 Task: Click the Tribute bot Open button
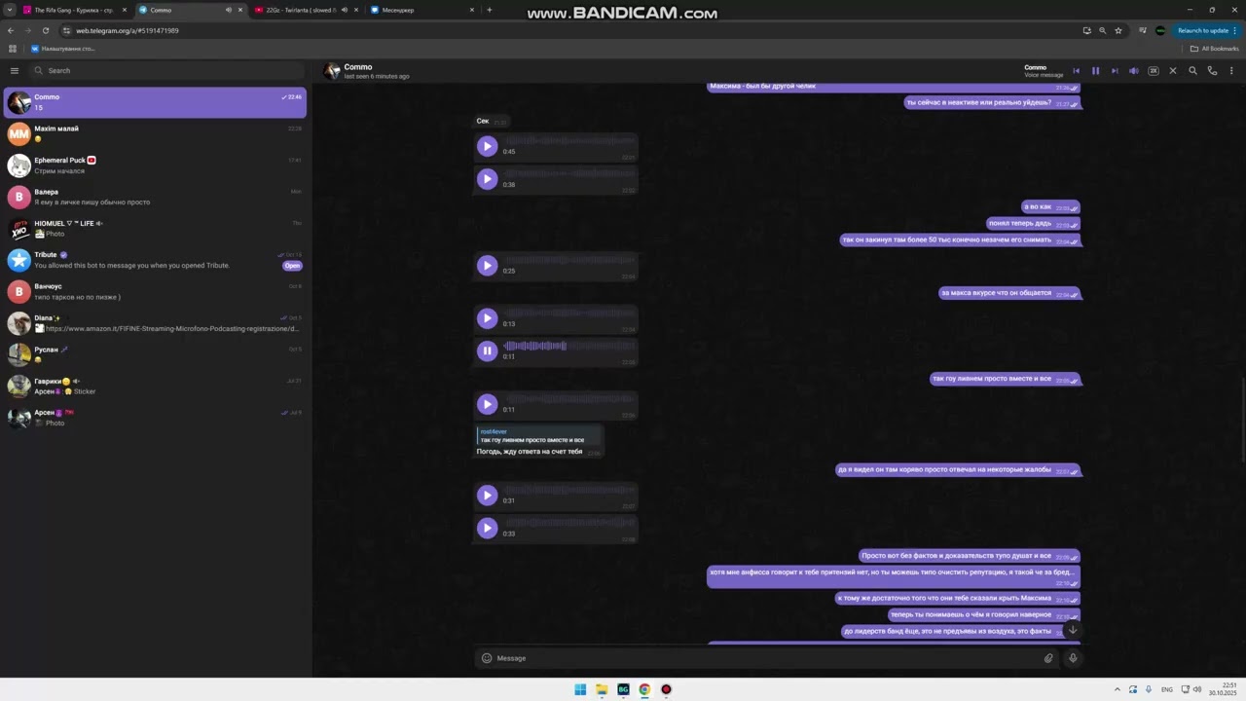tap(292, 266)
